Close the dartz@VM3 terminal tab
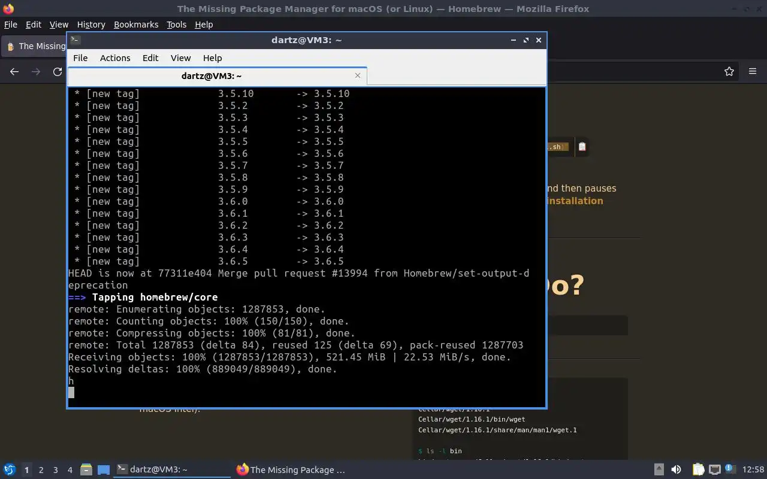This screenshot has height=479, width=767. [x=358, y=75]
